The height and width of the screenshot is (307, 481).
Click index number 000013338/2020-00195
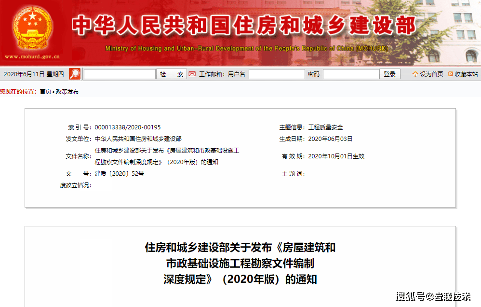tap(128, 127)
